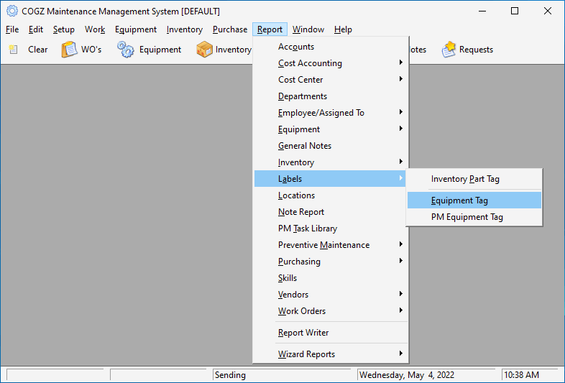Expand the Wizard Reports submenu
Screen dimensions: 565x383
(331, 354)
